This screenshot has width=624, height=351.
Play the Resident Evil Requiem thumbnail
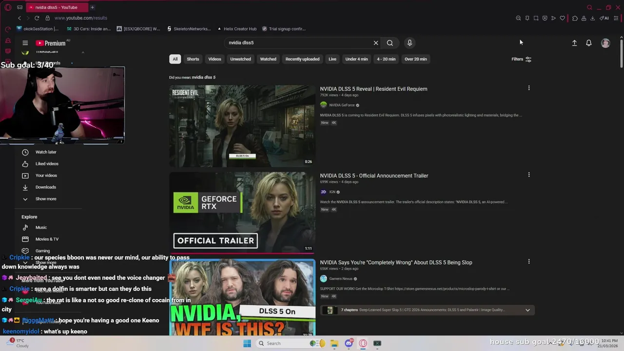tap(242, 126)
